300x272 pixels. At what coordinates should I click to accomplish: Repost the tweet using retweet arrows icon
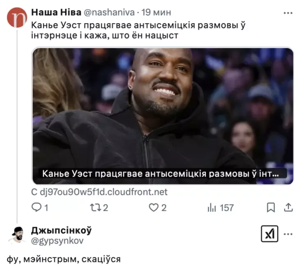95,207
